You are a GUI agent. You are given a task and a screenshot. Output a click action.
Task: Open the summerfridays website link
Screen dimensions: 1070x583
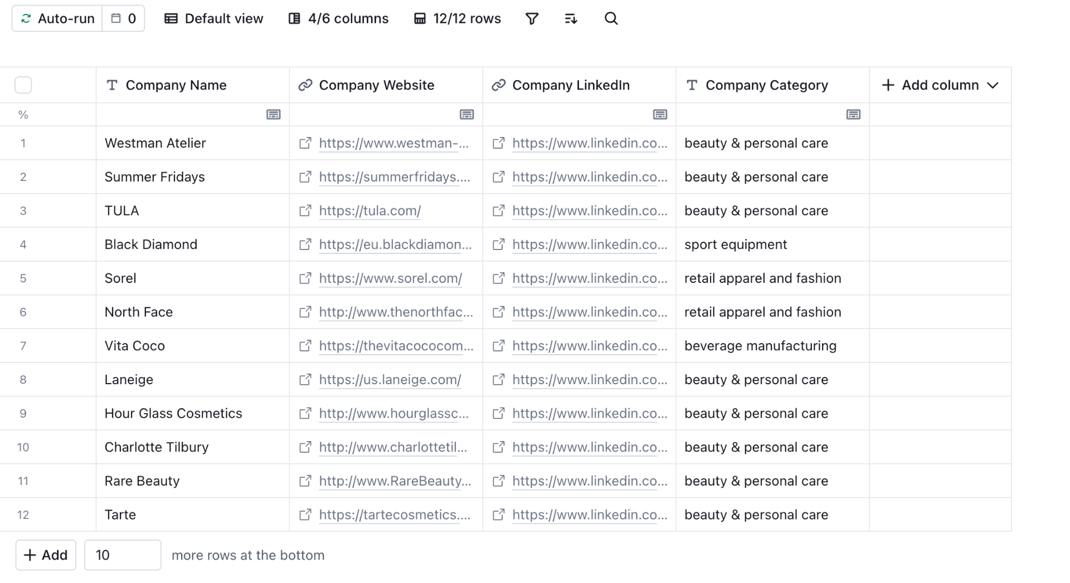point(395,177)
